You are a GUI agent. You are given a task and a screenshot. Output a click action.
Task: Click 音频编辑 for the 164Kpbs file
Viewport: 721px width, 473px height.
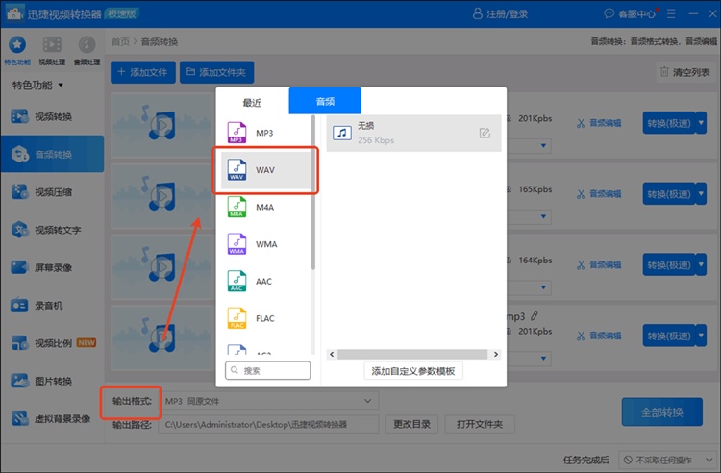pos(599,264)
